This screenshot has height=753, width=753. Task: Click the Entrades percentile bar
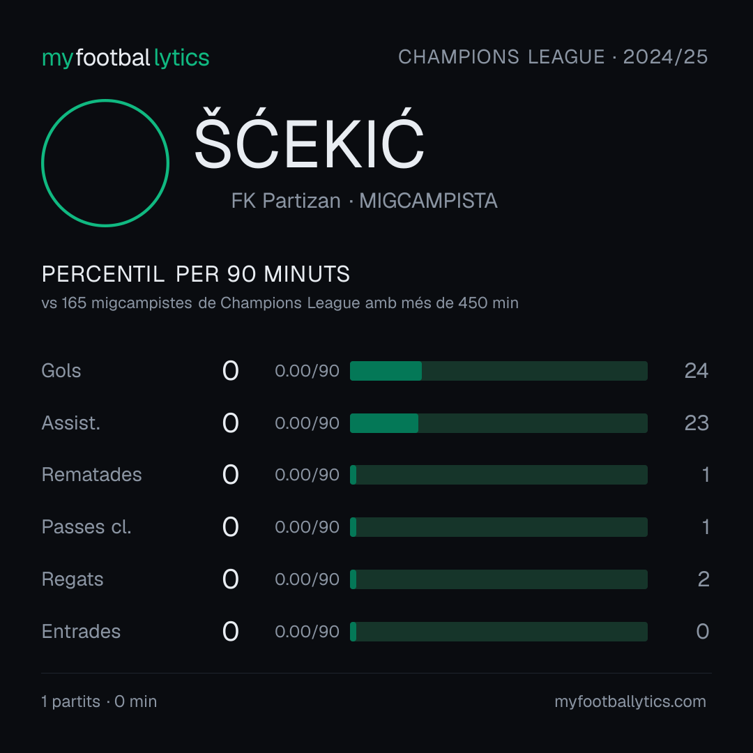499,632
